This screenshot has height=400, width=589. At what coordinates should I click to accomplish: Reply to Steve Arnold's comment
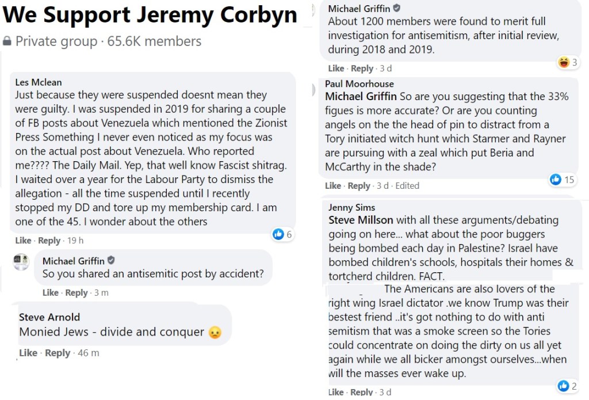click(58, 353)
